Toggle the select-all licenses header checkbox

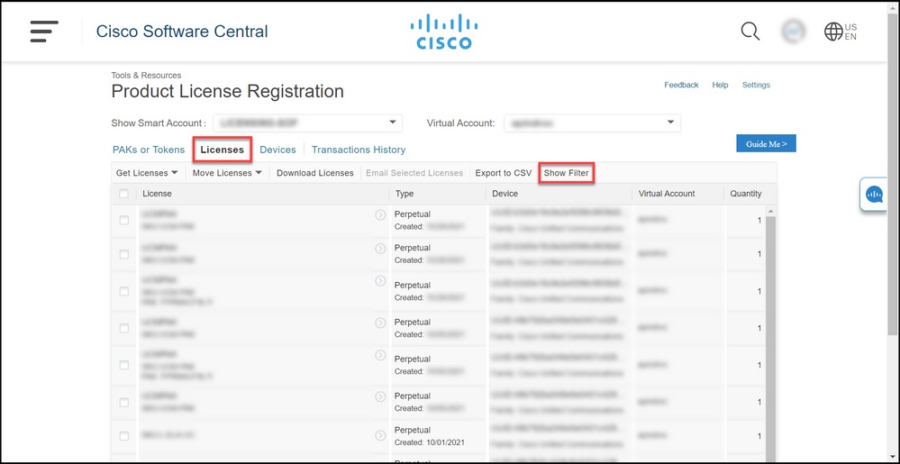point(123,194)
